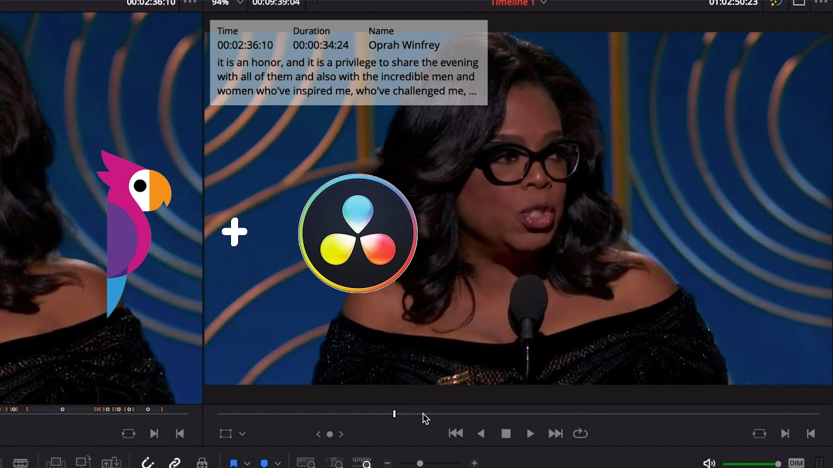Mute audio with the speaker icon
The image size is (833, 468).
click(x=709, y=463)
